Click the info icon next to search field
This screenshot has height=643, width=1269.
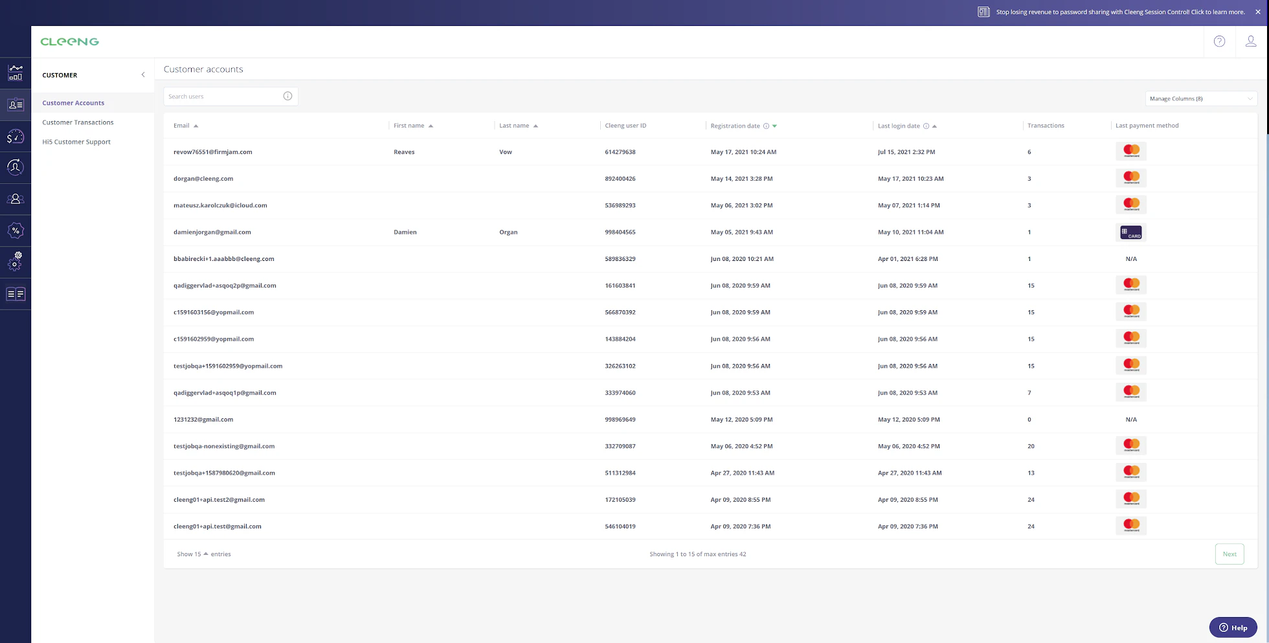[287, 95]
